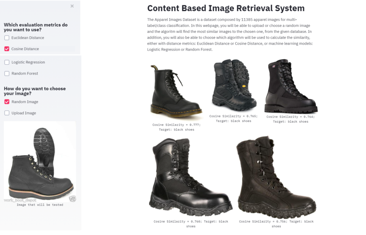The width and height of the screenshot is (366, 235).
Task: Open the boot result with 0.777 similarity
Action: tap(176, 90)
